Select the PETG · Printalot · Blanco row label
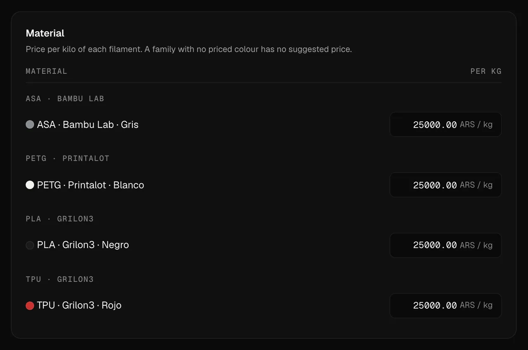This screenshot has width=528, height=350. pyautogui.click(x=90, y=185)
